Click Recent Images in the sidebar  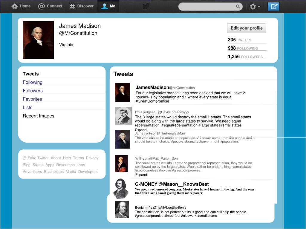coord(39,116)
